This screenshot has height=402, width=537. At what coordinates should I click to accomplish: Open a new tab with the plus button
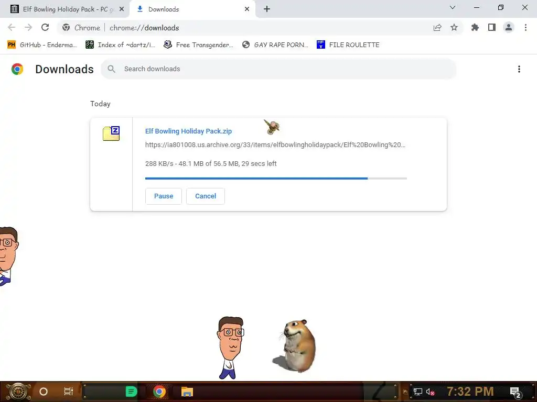[x=267, y=9]
